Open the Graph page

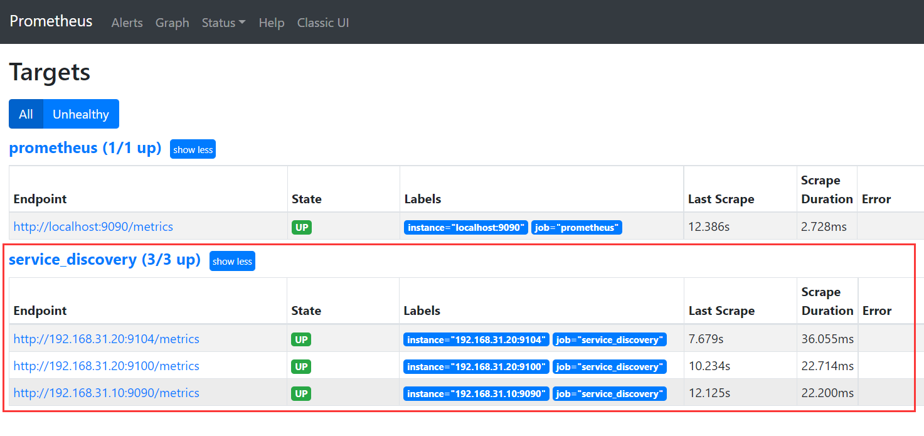pos(172,23)
